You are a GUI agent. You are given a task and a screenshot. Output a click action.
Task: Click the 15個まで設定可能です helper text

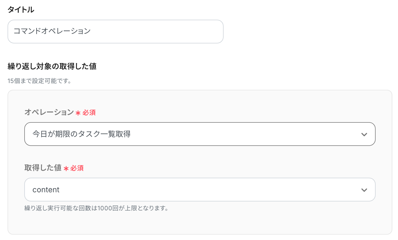pyautogui.click(x=39, y=81)
